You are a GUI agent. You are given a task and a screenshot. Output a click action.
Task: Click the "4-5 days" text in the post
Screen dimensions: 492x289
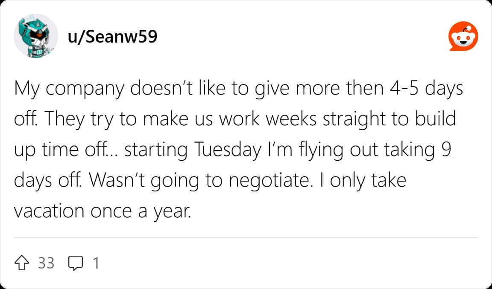(426, 89)
